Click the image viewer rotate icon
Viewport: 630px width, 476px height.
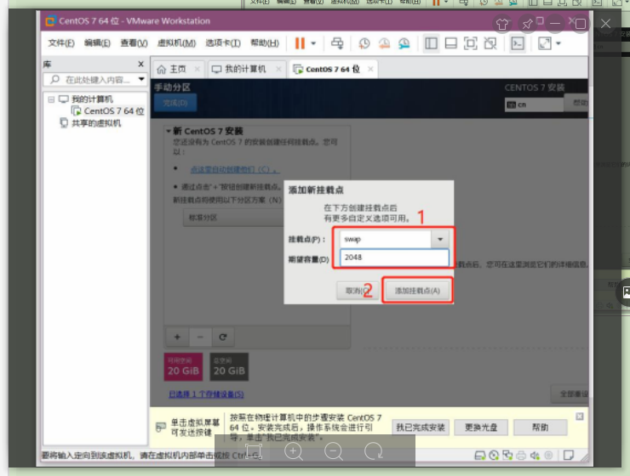pyautogui.click(x=374, y=451)
